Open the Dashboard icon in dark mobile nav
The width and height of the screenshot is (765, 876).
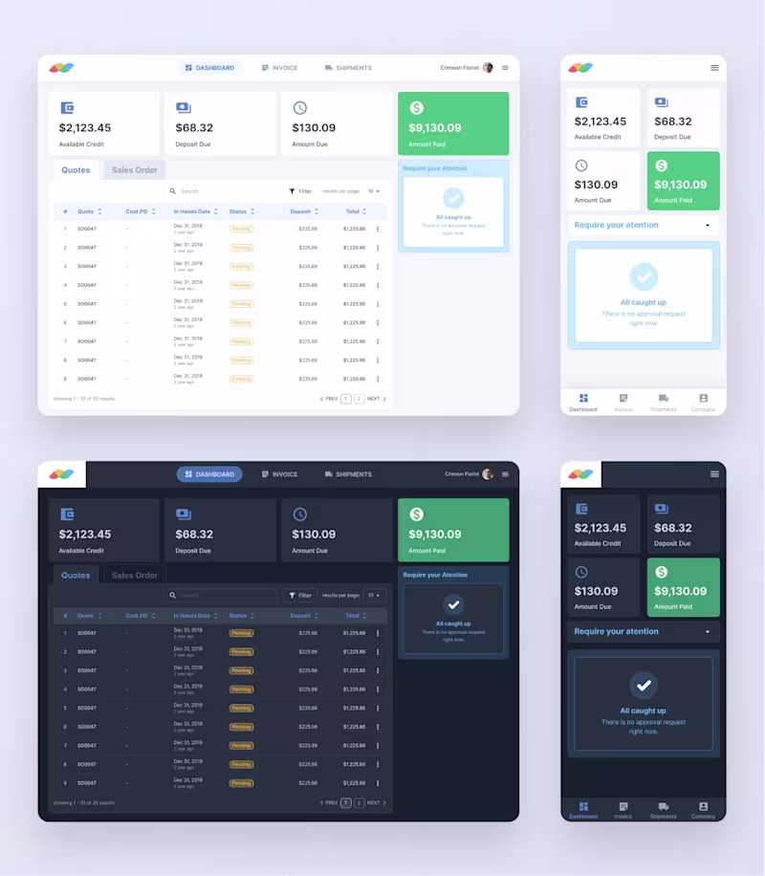[583, 806]
